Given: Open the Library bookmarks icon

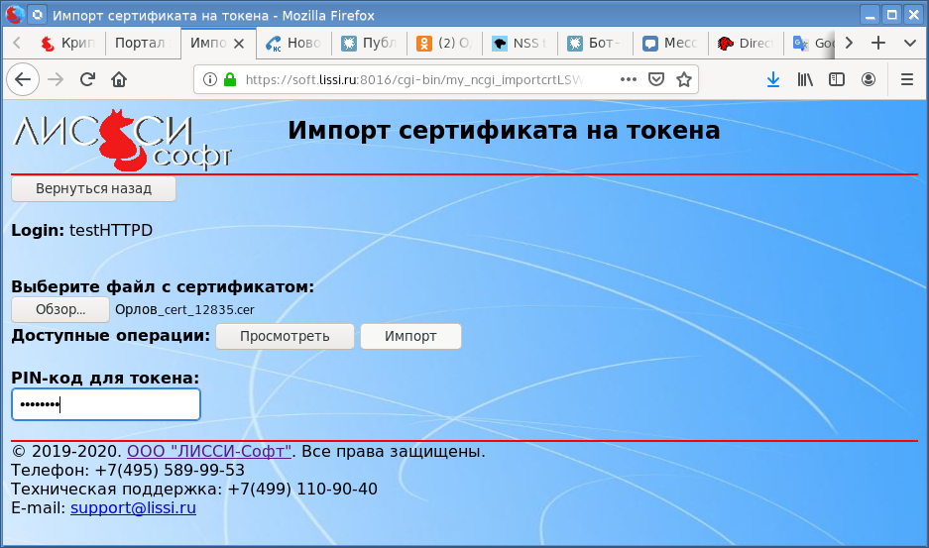Looking at the screenshot, I should click(805, 79).
